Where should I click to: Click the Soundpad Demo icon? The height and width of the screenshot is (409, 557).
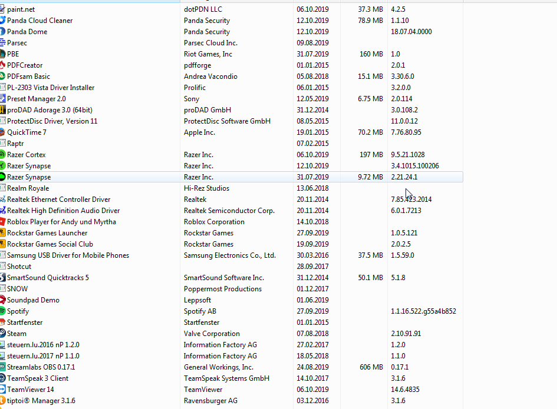[x=2, y=300]
